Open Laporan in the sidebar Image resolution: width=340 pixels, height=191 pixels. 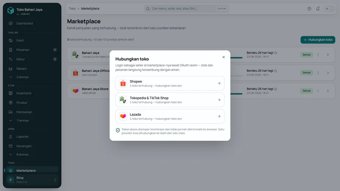pos(32,137)
